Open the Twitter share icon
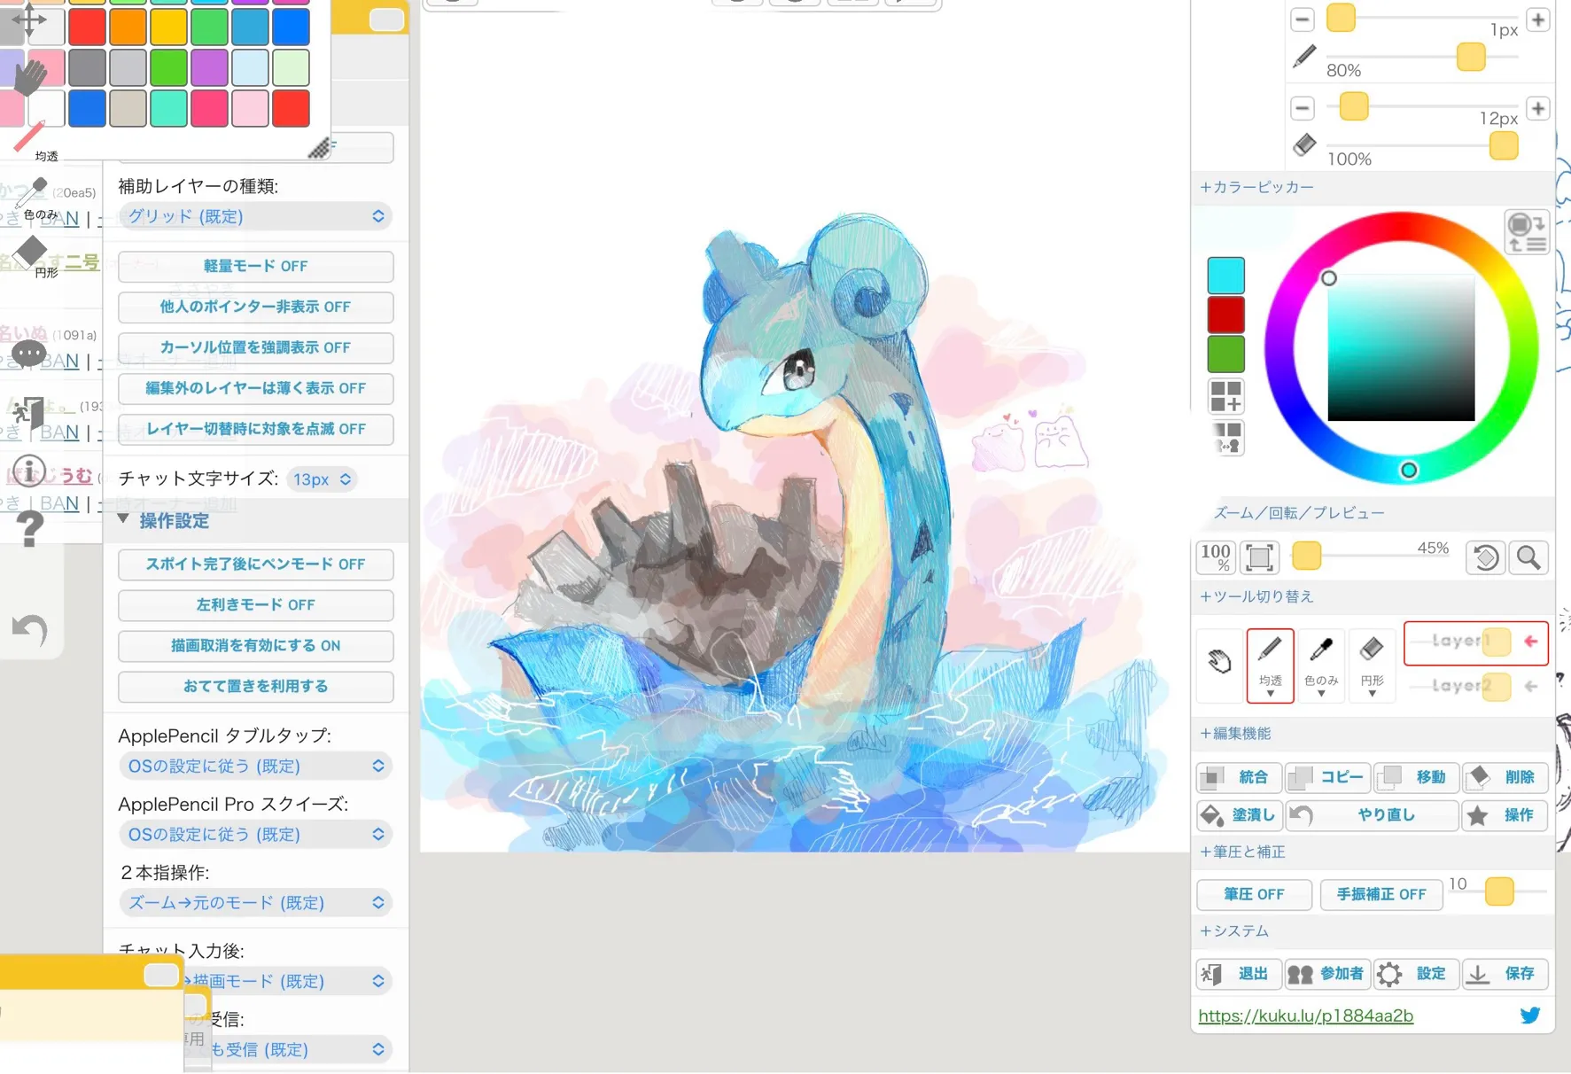Screen dimensions: 1571x1074 1530,1016
